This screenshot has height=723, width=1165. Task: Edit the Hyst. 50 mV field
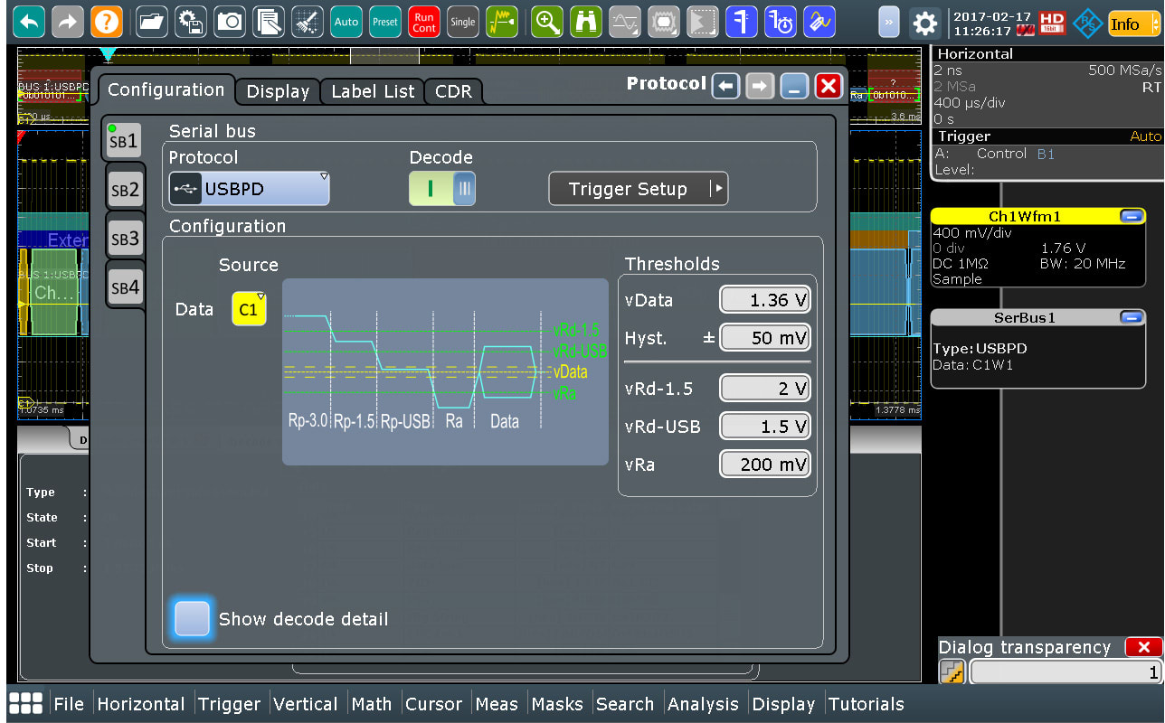tap(765, 338)
